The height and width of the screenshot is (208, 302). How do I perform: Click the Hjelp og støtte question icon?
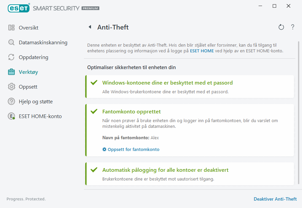[x=11, y=101]
